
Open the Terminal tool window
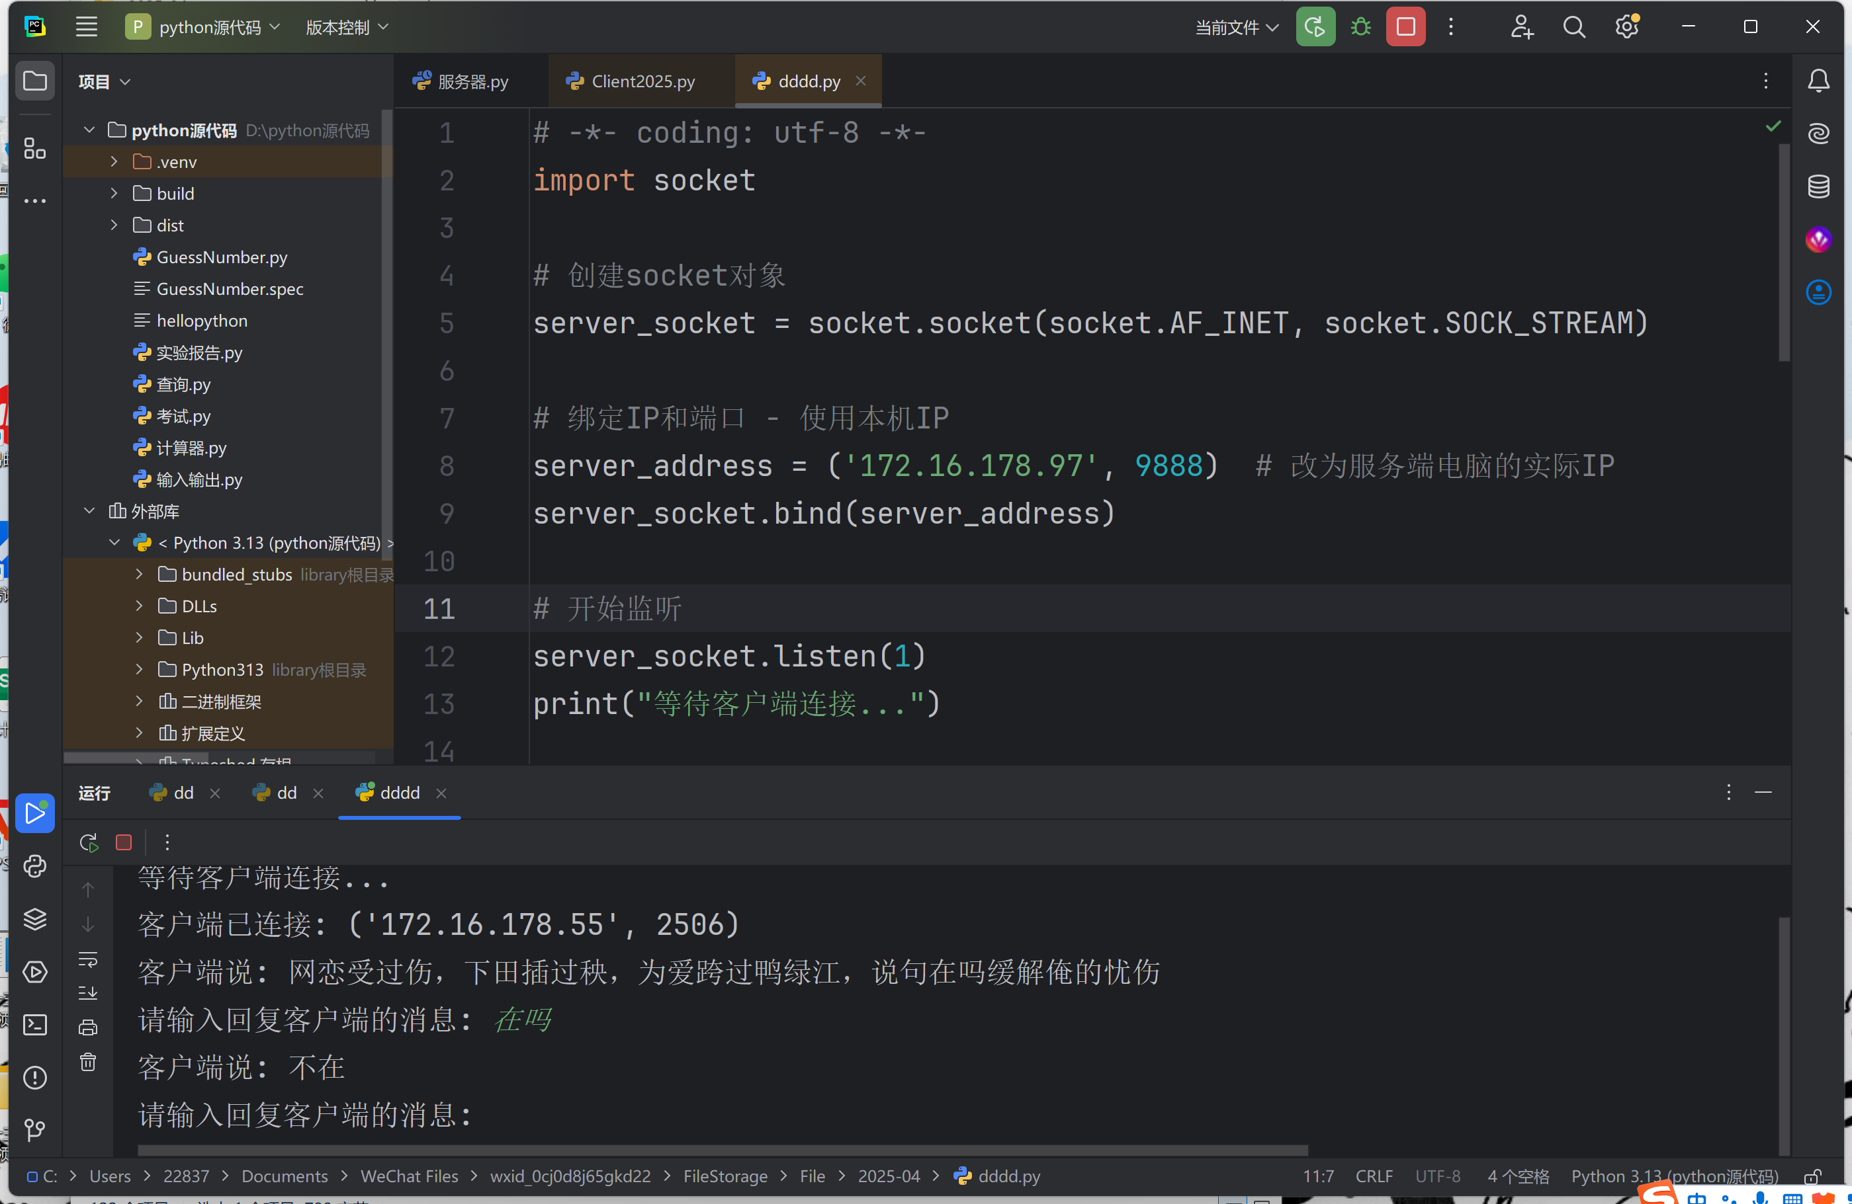click(x=35, y=1024)
